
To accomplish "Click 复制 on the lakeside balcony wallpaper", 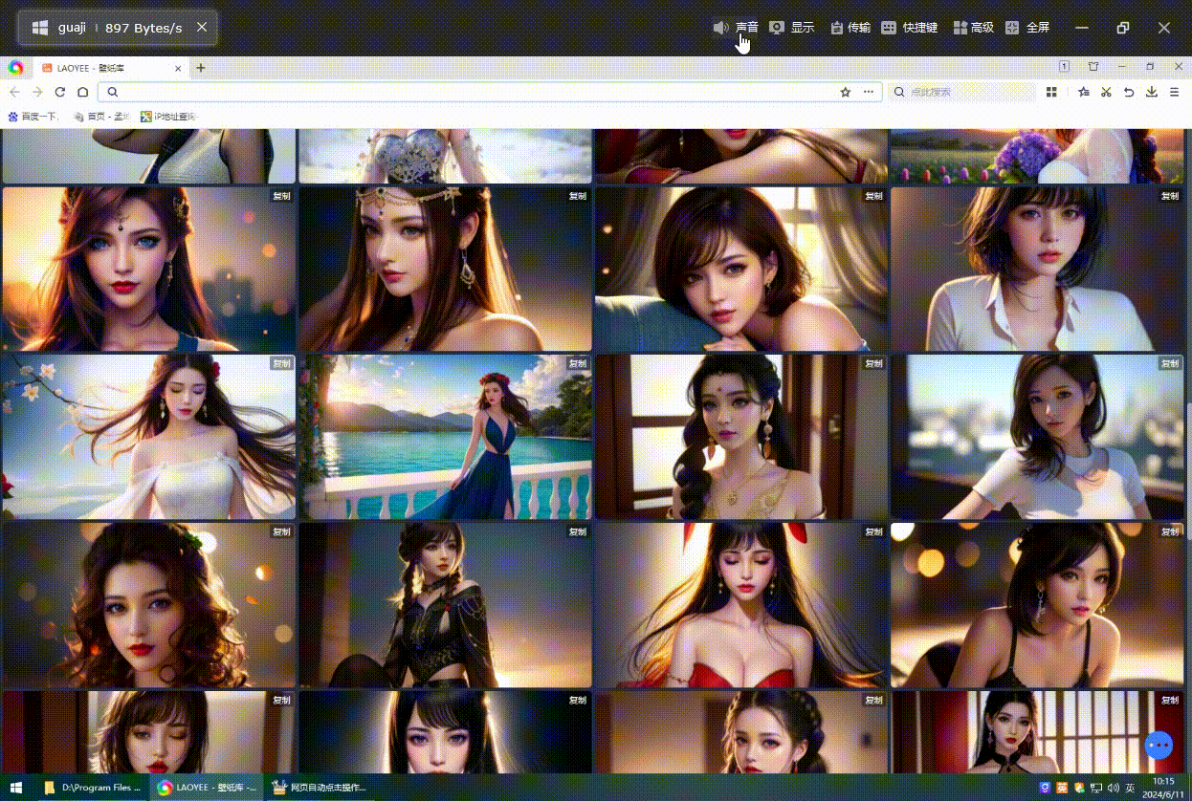I will click(577, 363).
